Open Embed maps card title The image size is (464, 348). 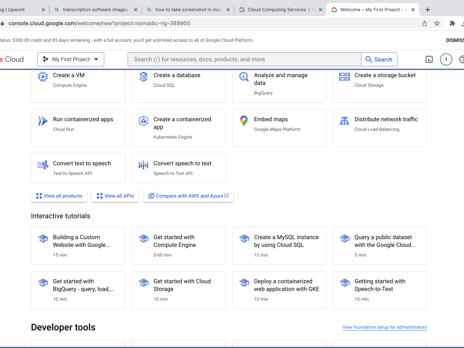[271, 119]
